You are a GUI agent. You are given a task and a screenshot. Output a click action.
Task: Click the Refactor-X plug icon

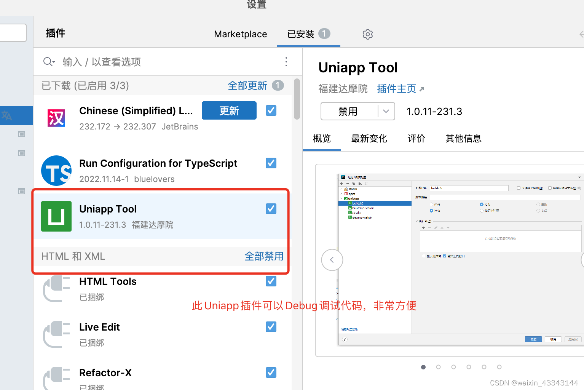56,378
